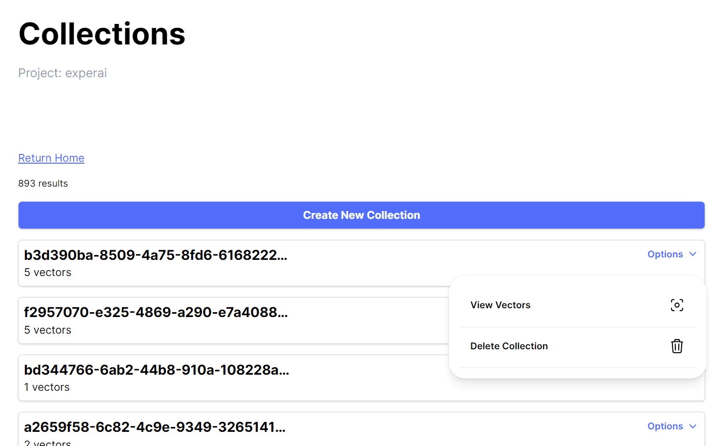Click the Collections page heading
710x446 pixels.
pyautogui.click(x=102, y=34)
